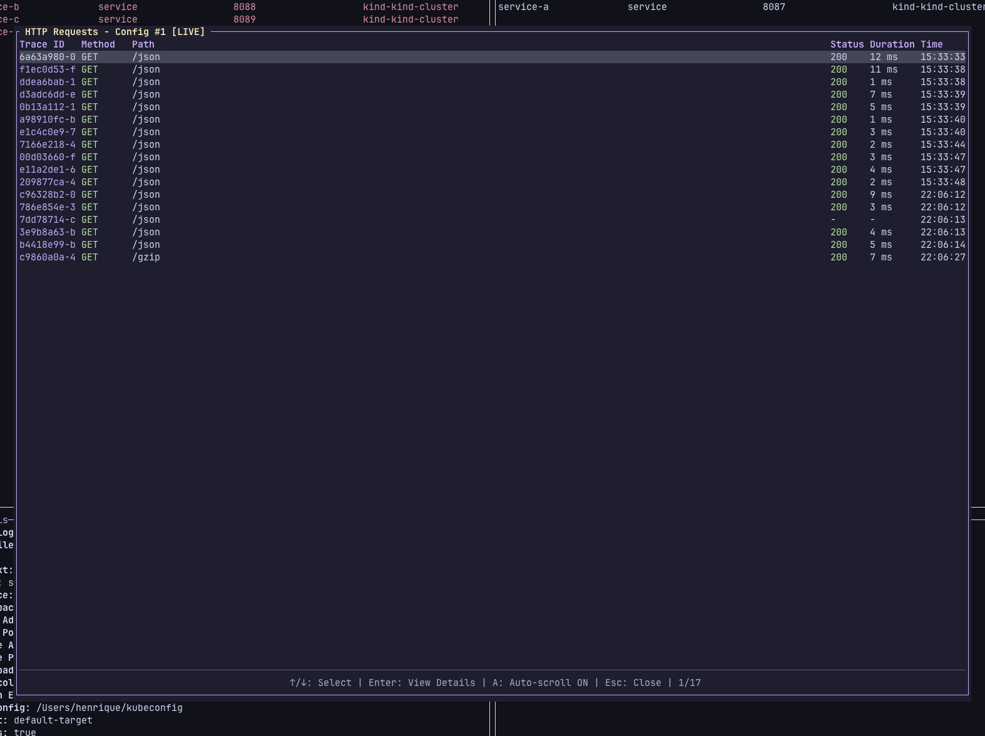985x736 pixels.
Task: Click the 1/17 position counter
Action: [x=690, y=683]
